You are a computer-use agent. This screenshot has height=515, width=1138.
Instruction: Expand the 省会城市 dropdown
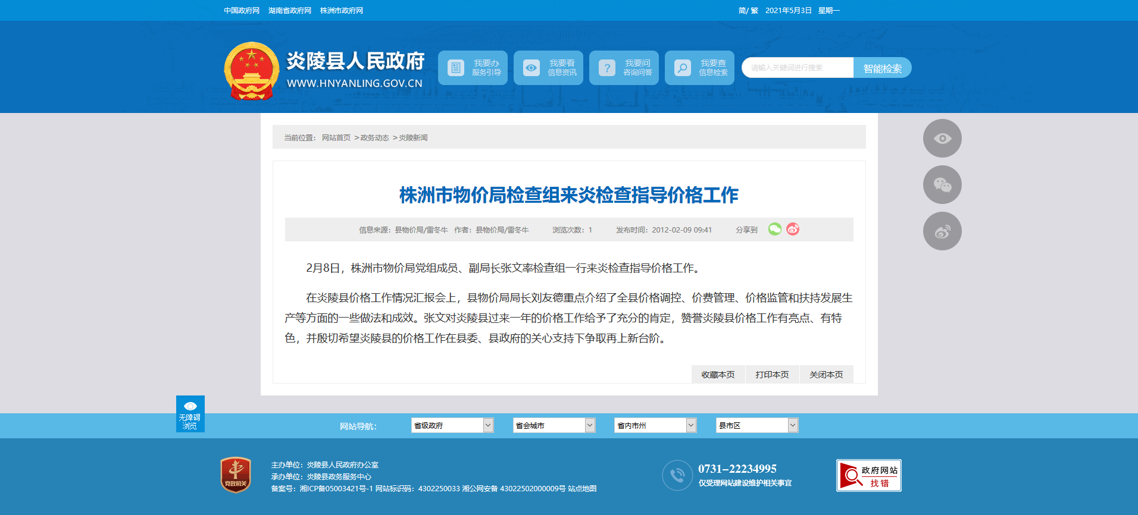click(x=554, y=425)
